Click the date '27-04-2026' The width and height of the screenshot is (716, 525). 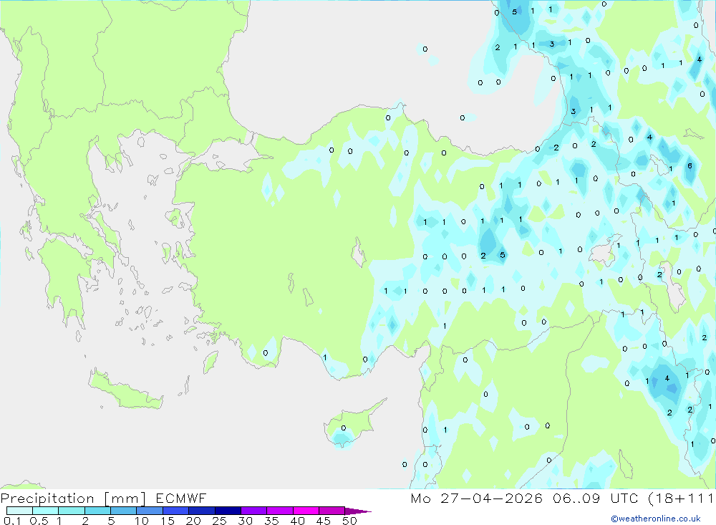coord(491,498)
